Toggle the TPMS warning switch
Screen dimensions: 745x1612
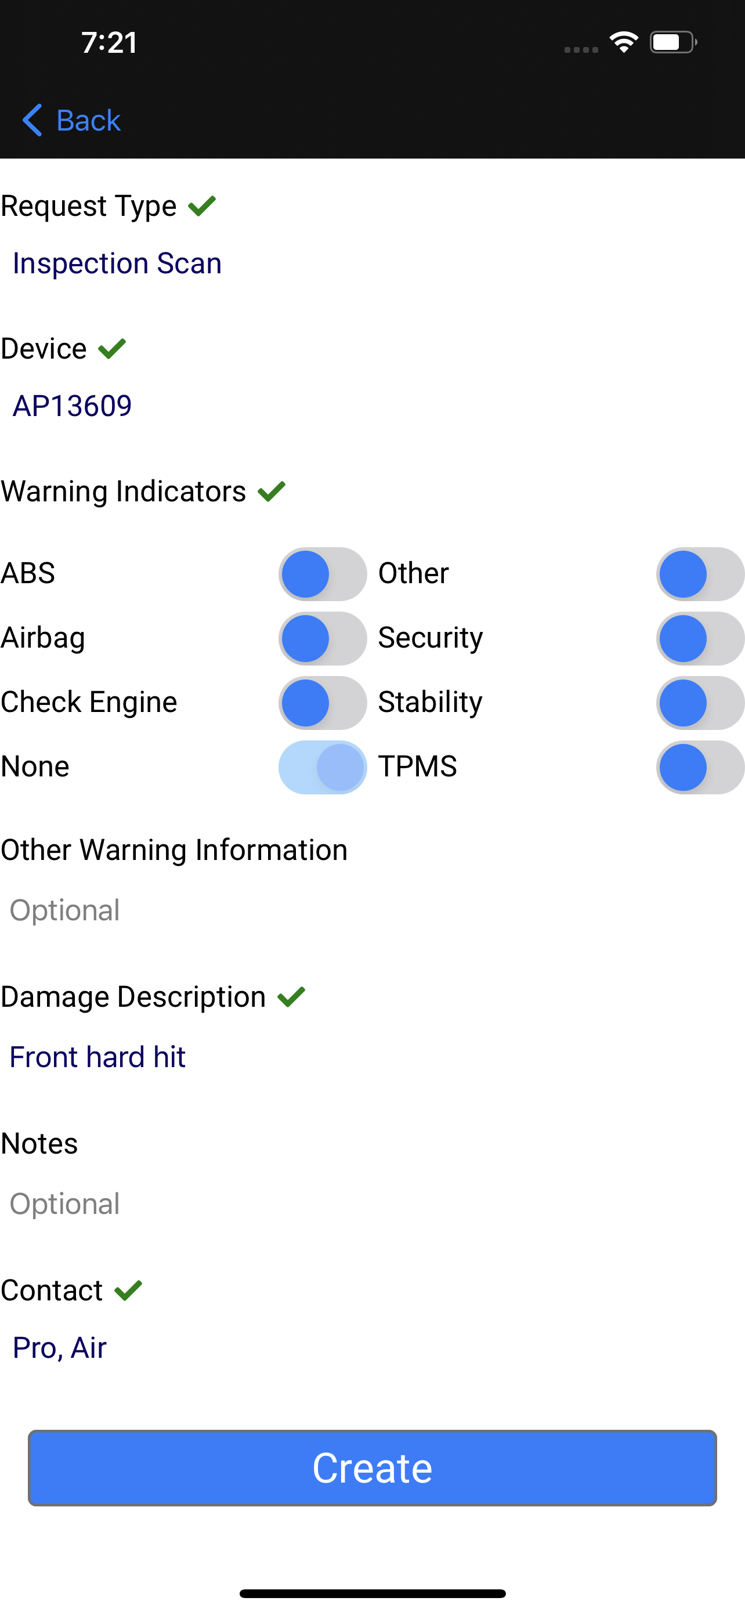coord(700,767)
